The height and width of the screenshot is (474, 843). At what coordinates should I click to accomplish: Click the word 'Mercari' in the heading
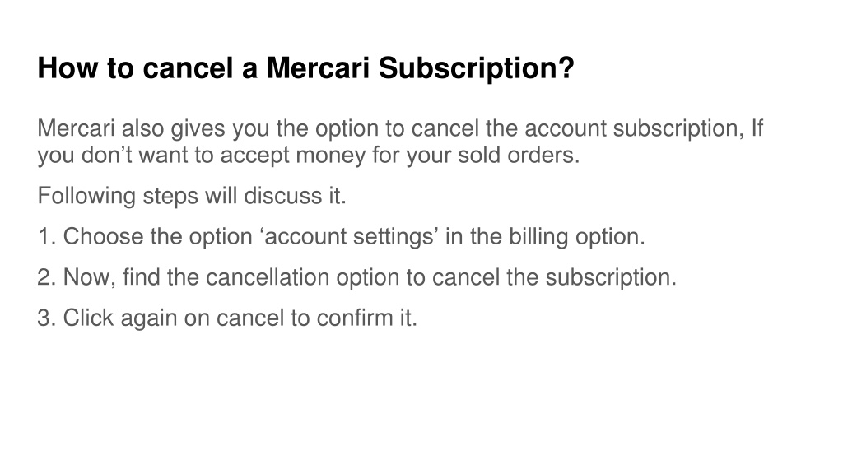coord(318,68)
